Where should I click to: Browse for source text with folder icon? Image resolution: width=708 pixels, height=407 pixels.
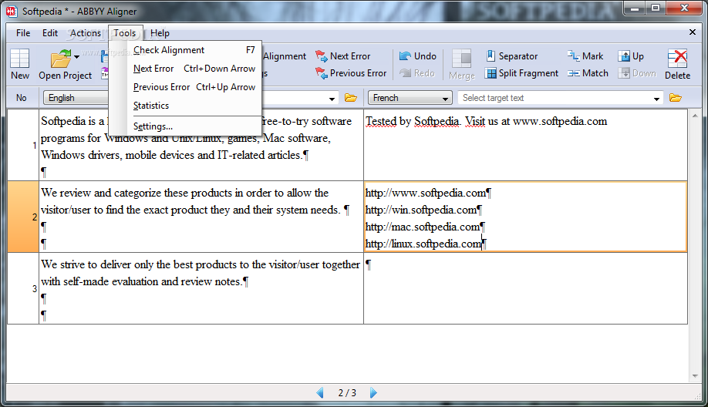pos(351,98)
